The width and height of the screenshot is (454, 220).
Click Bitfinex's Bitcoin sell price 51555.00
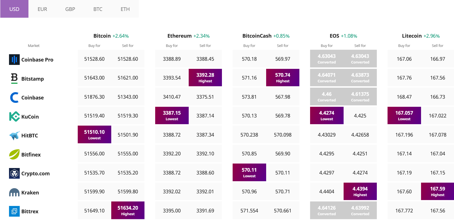click(x=128, y=153)
